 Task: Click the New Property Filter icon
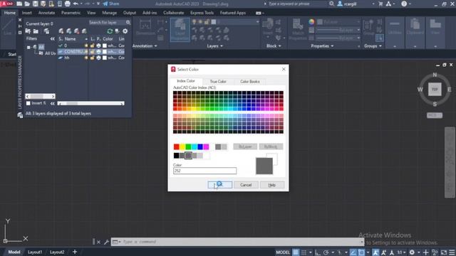(28, 31)
